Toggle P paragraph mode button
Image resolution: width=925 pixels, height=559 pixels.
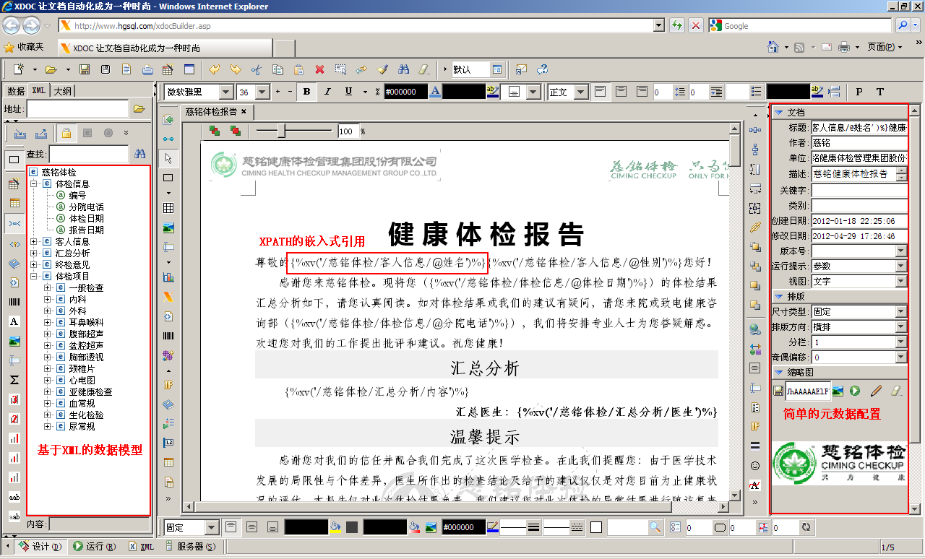859,92
